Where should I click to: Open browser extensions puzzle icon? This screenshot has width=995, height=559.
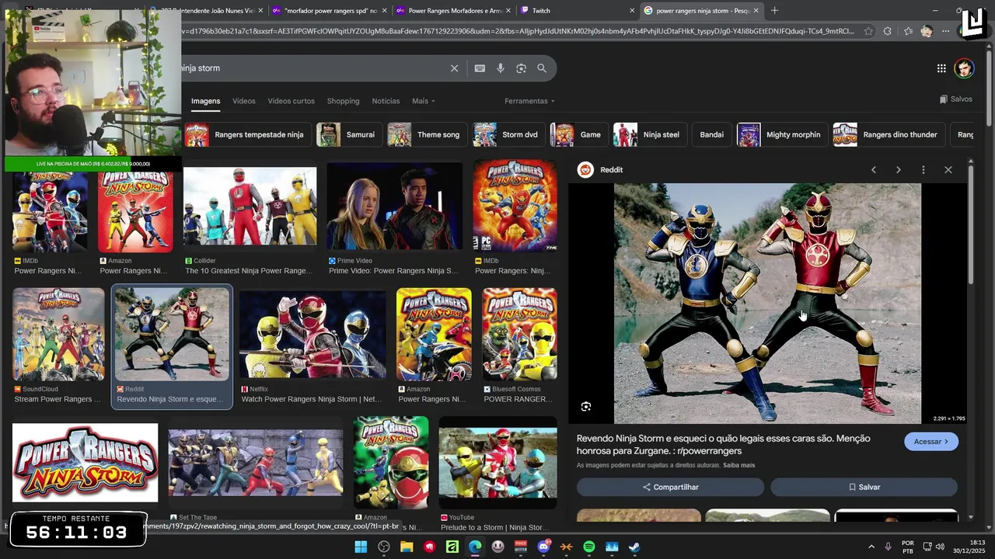[x=888, y=31]
